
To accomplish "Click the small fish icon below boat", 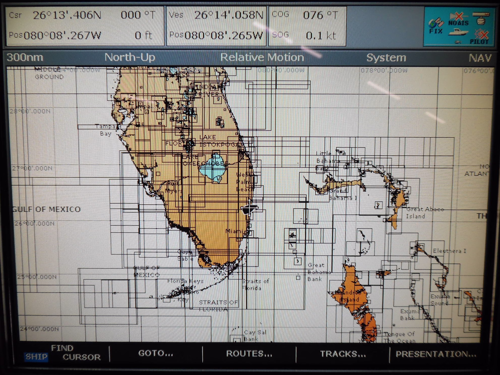I will (x=458, y=42).
